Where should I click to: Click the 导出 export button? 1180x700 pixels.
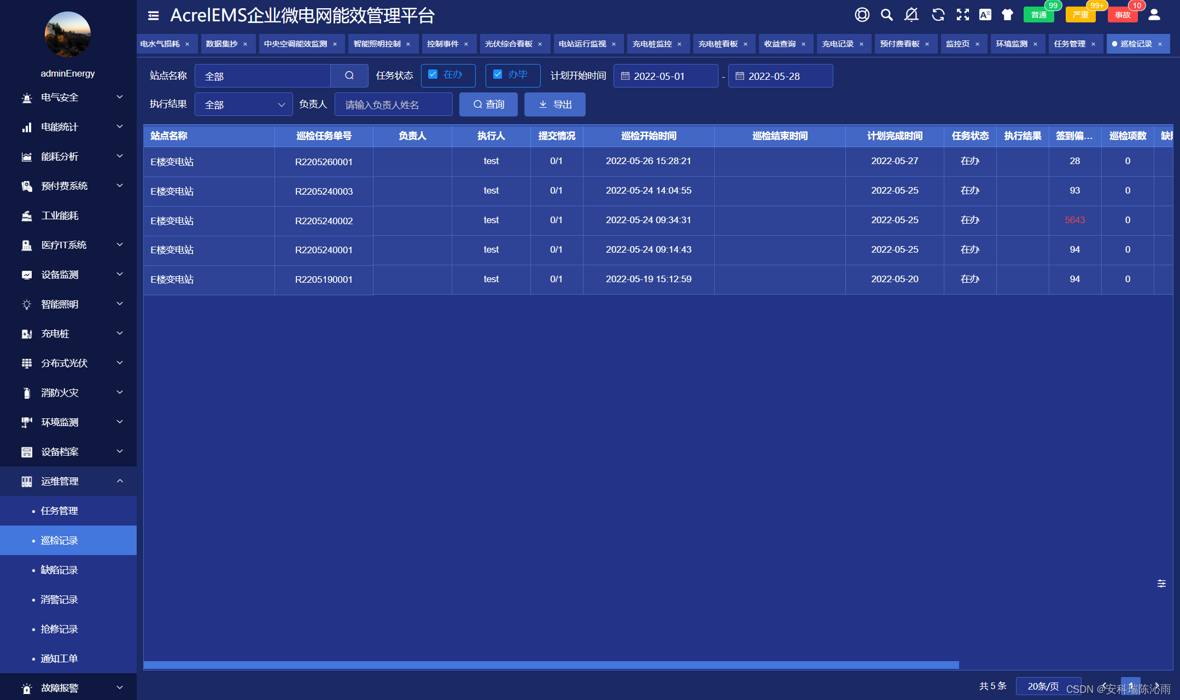pyautogui.click(x=554, y=104)
